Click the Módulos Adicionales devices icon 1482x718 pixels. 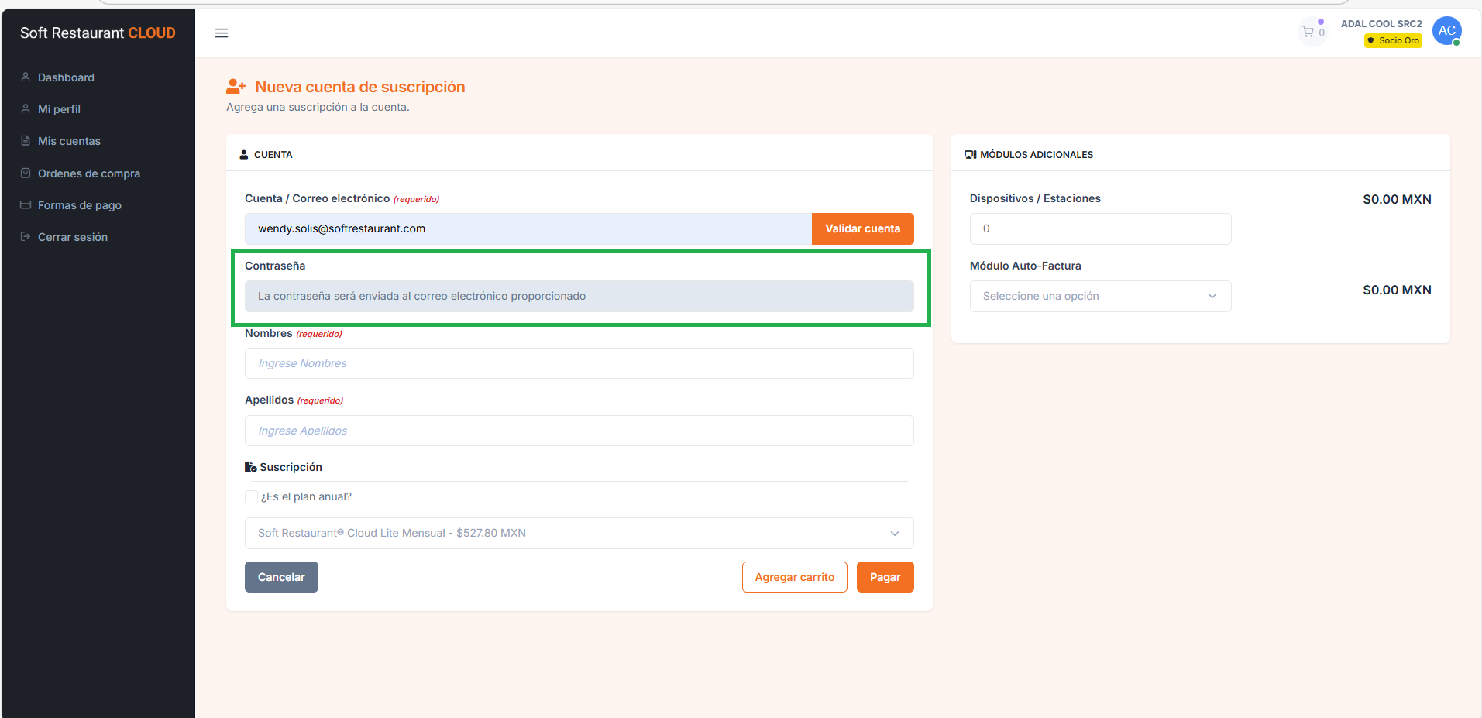click(x=970, y=155)
